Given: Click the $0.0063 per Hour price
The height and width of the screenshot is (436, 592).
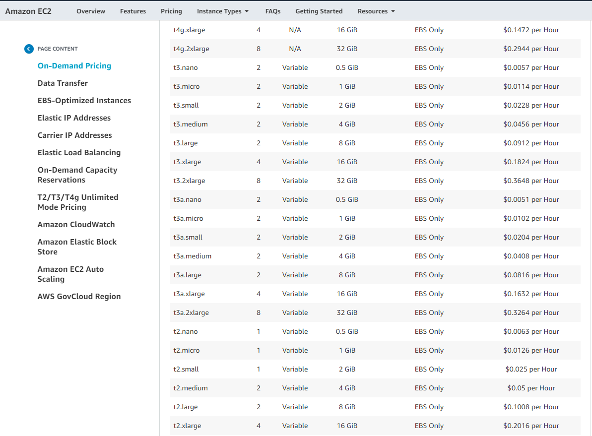Looking at the screenshot, I should pyautogui.click(x=531, y=332).
